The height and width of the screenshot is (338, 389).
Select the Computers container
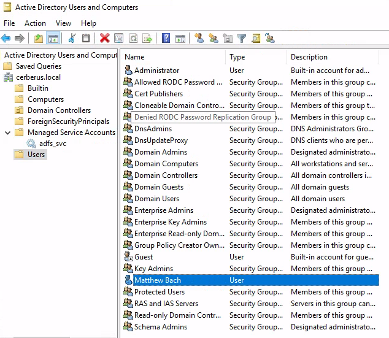pyautogui.click(x=45, y=99)
